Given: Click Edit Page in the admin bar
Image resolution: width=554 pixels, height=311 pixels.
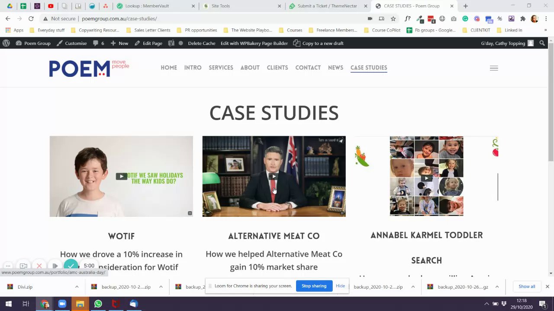Looking at the screenshot, I should (x=148, y=43).
